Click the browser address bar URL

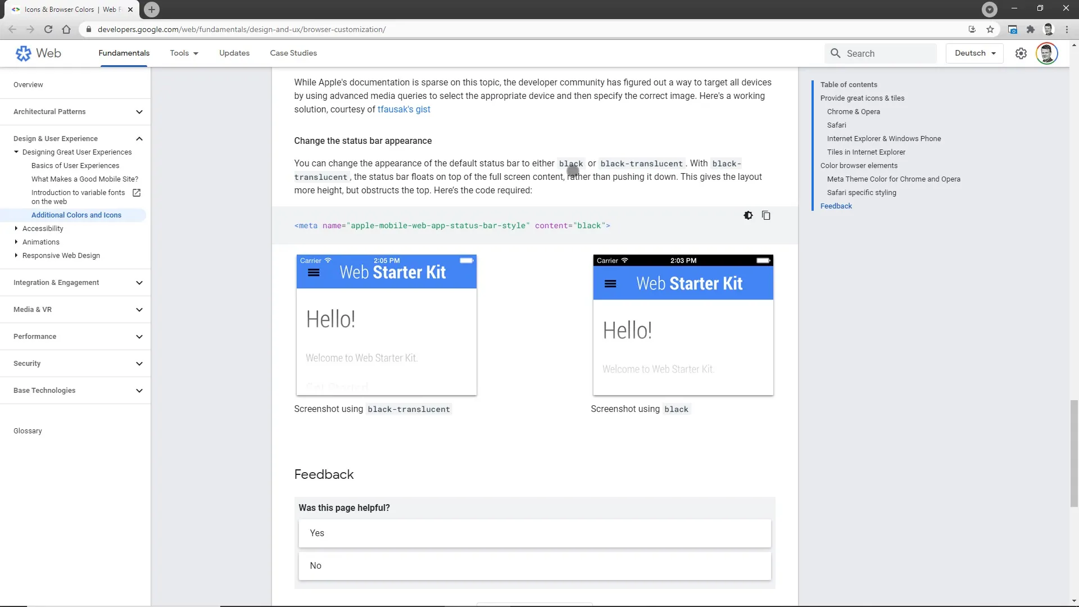coord(242,29)
